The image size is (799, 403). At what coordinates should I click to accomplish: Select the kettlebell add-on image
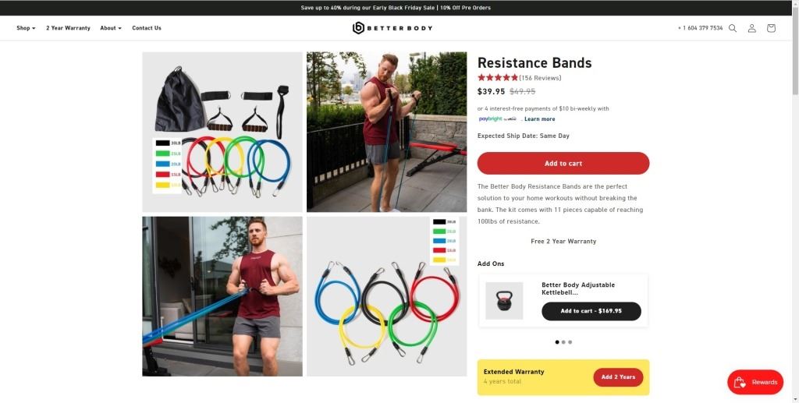pos(504,301)
